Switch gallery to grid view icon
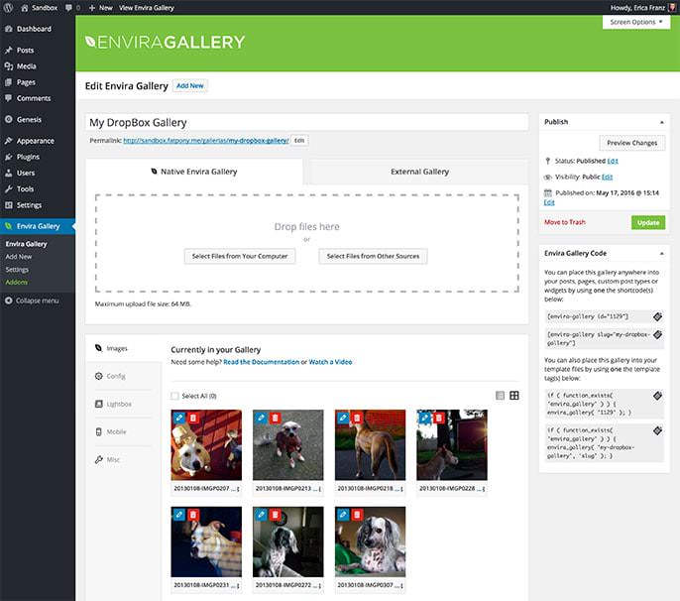The height and width of the screenshot is (601, 680). pyautogui.click(x=513, y=396)
